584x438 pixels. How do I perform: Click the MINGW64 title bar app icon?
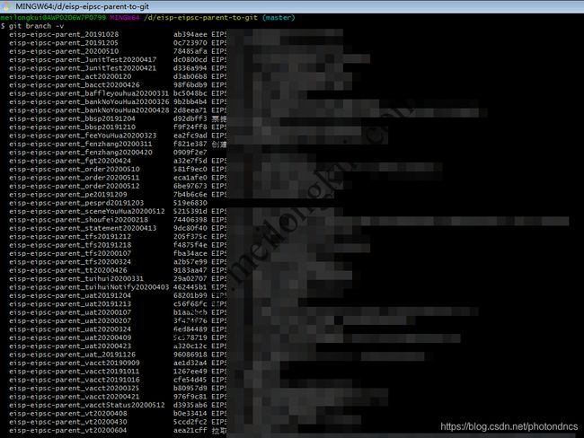pyautogui.click(x=6, y=6)
